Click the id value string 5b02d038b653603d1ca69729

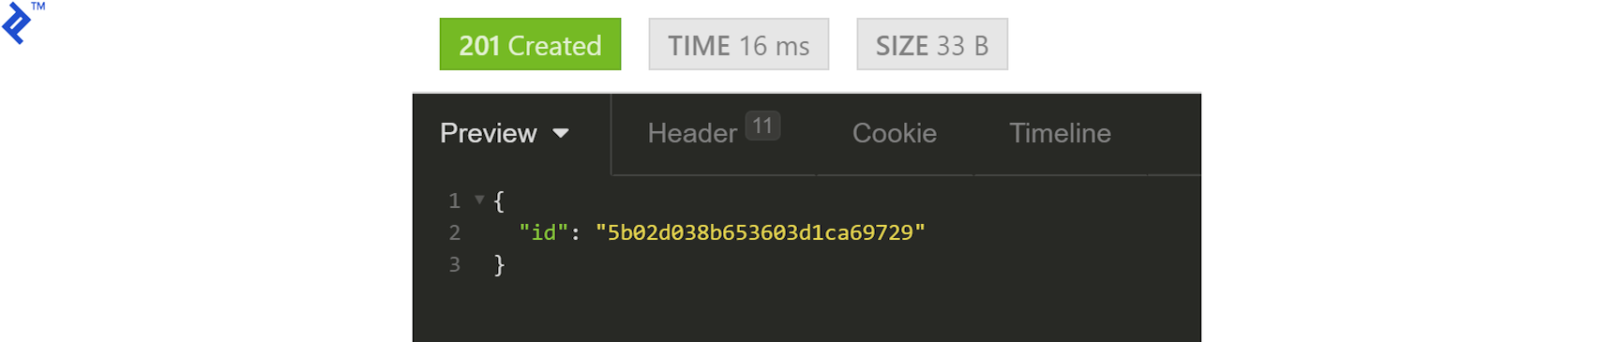pyautogui.click(x=760, y=232)
